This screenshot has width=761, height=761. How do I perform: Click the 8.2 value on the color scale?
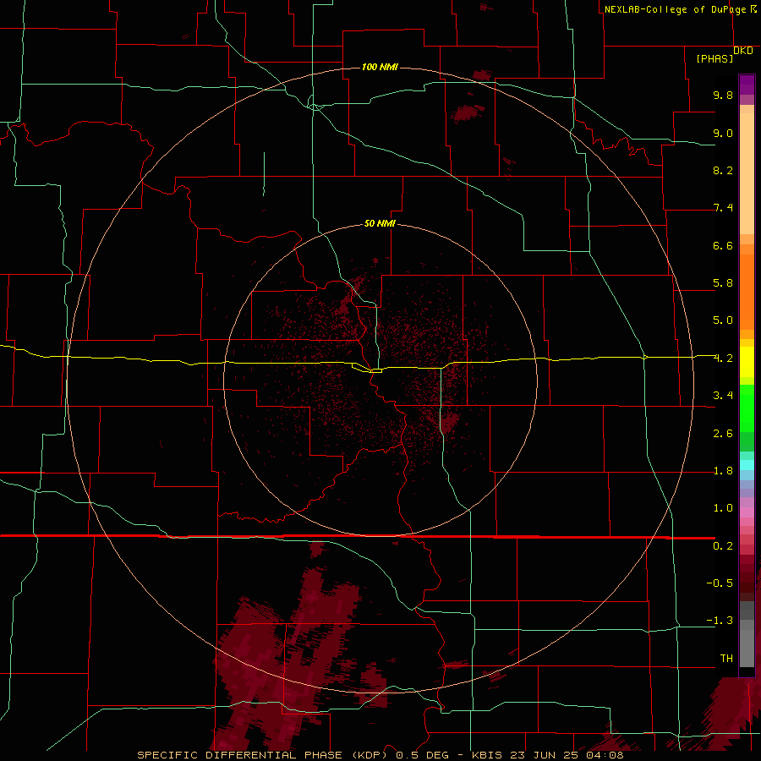point(723,170)
